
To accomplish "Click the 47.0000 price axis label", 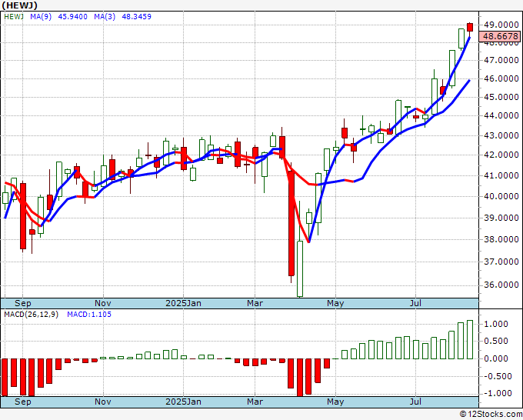I will point(501,60).
